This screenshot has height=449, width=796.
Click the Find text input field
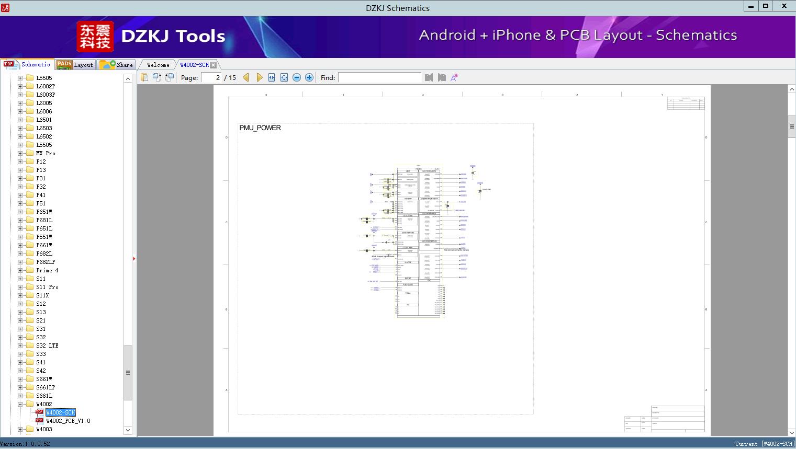pos(379,77)
